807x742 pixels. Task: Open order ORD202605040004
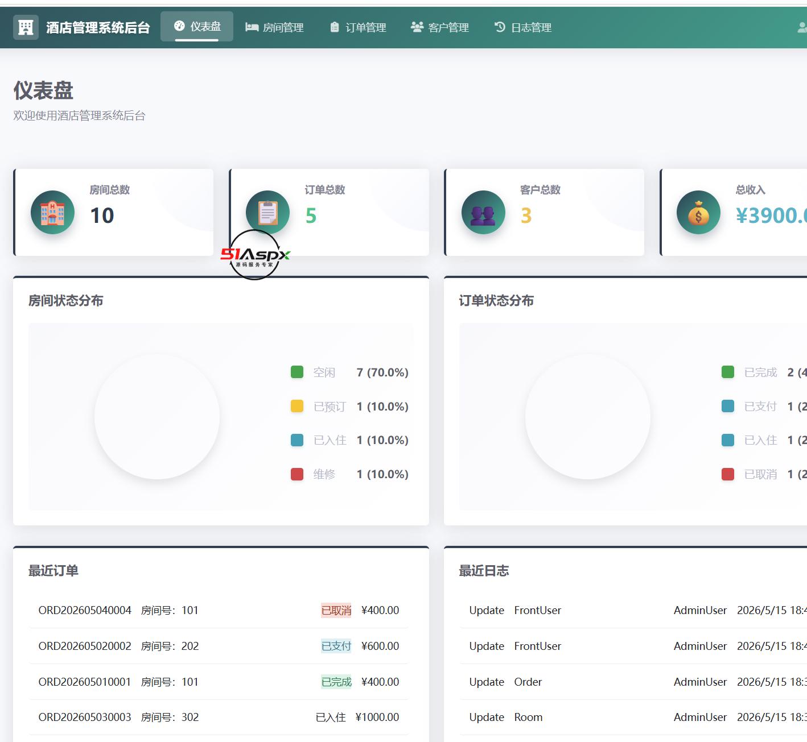click(x=85, y=610)
